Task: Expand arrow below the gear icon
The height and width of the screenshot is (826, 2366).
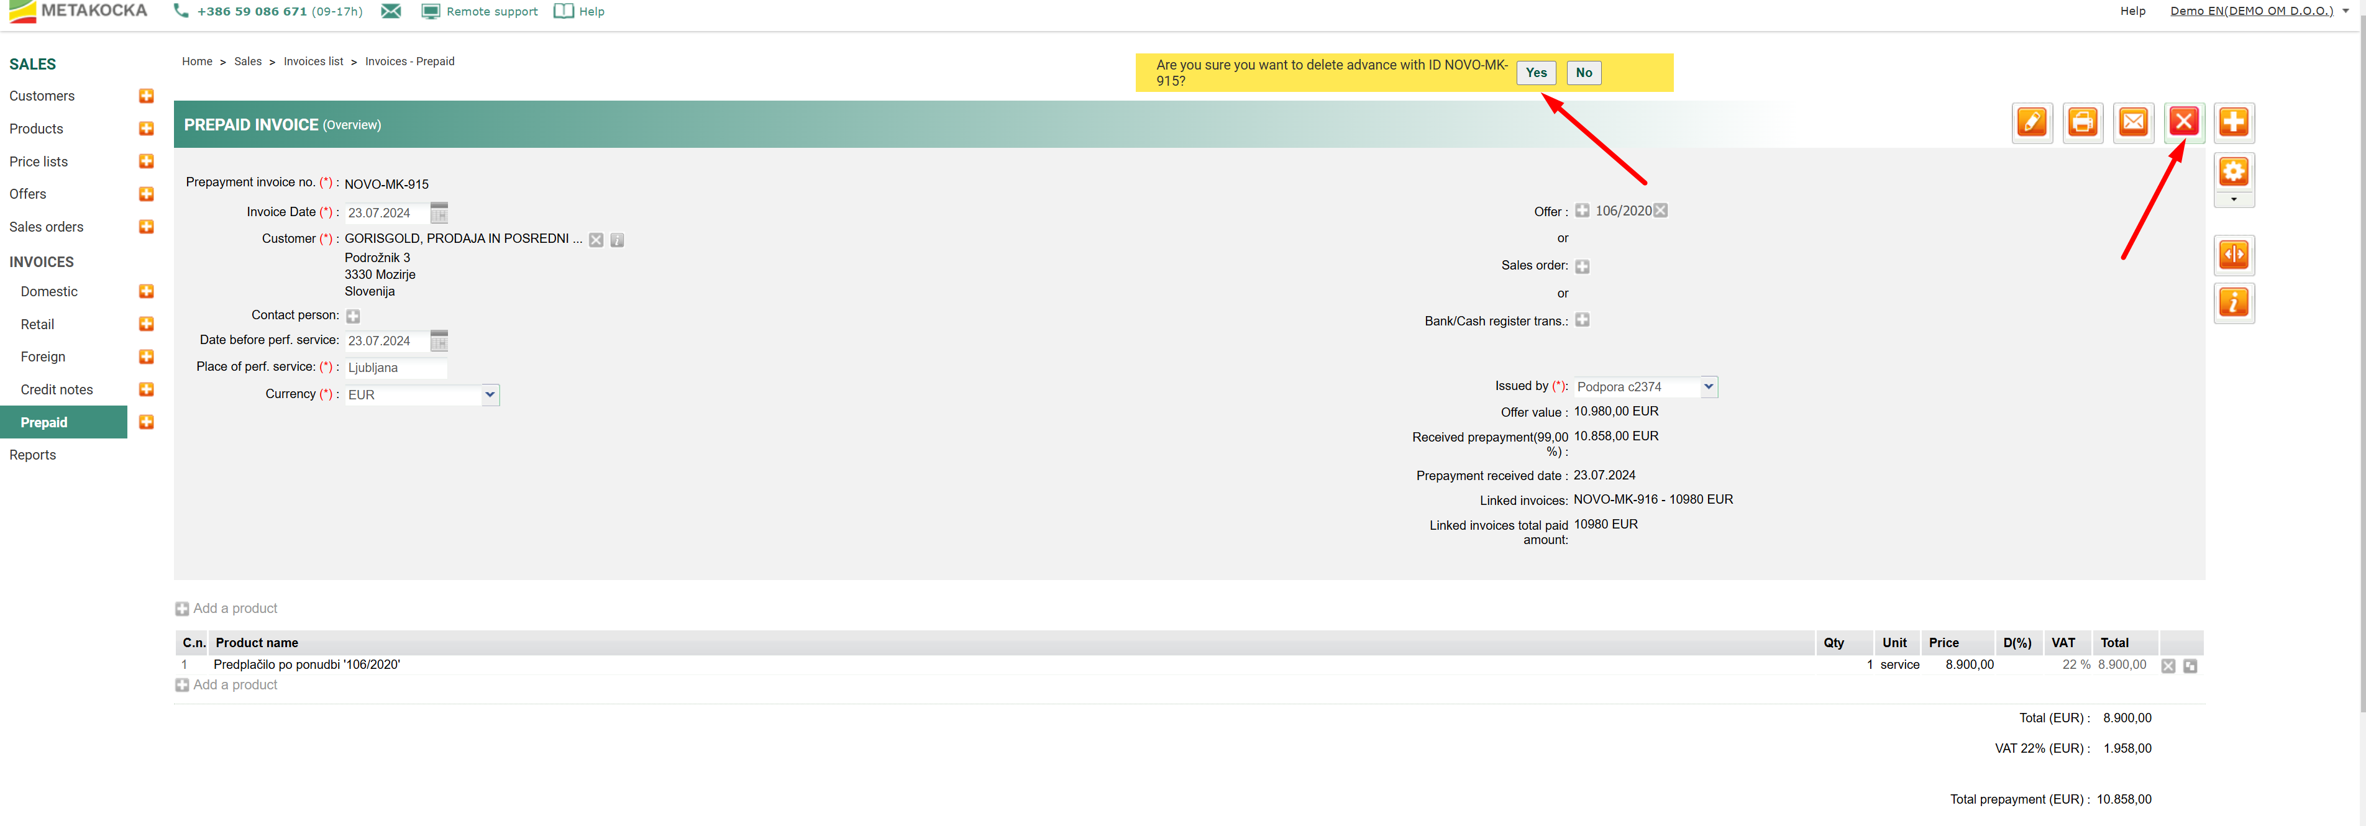Action: [2233, 199]
